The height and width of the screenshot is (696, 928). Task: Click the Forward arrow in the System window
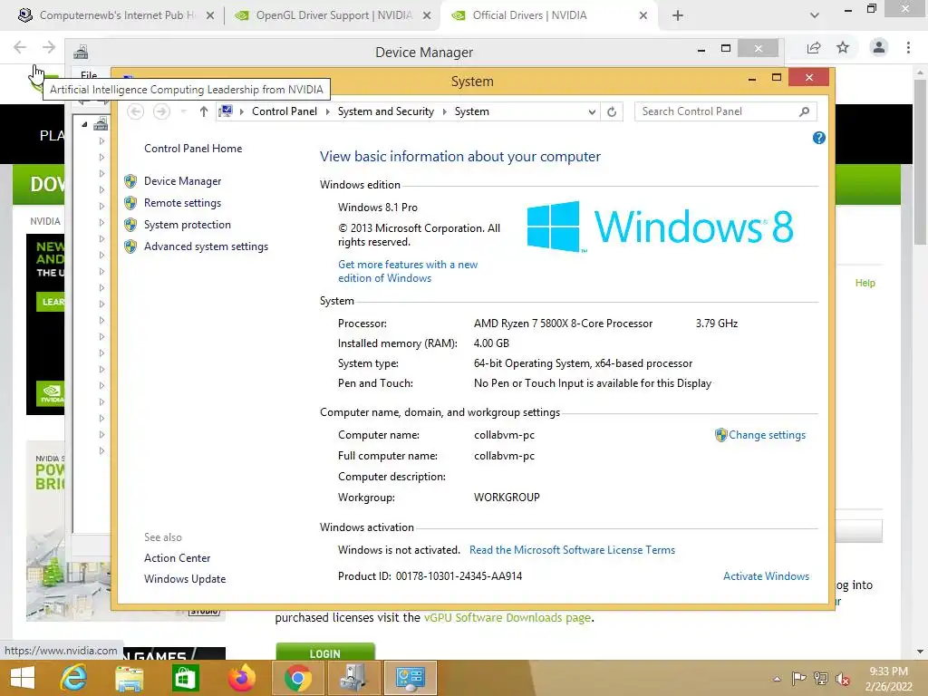pos(161,111)
